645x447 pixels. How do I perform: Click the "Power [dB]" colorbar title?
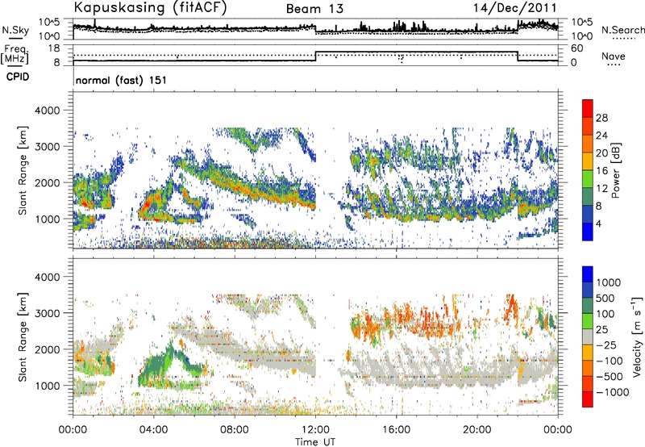pyautogui.click(x=615, y=170)
